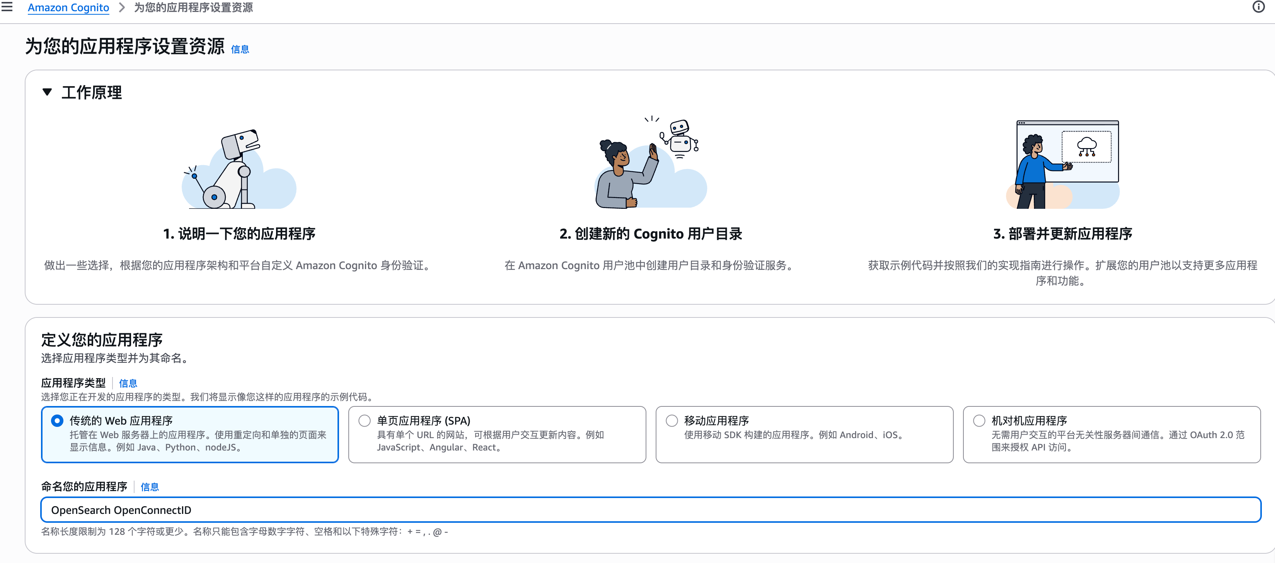Screen dimensions: 1275x563
Task: Open the hamburger navigation menu
Action: 7,7
